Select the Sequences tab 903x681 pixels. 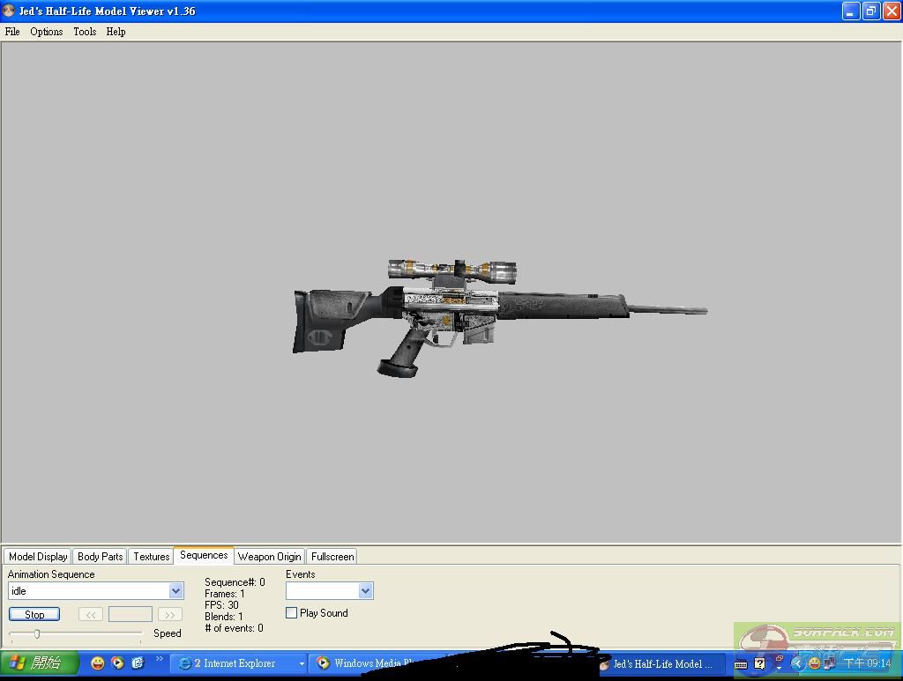point(204,555)
